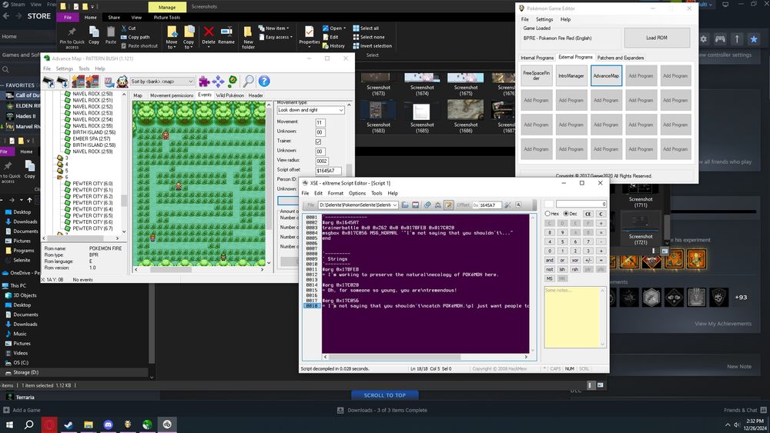Launch FreeSpaceFinder program button

click(536, 76)
